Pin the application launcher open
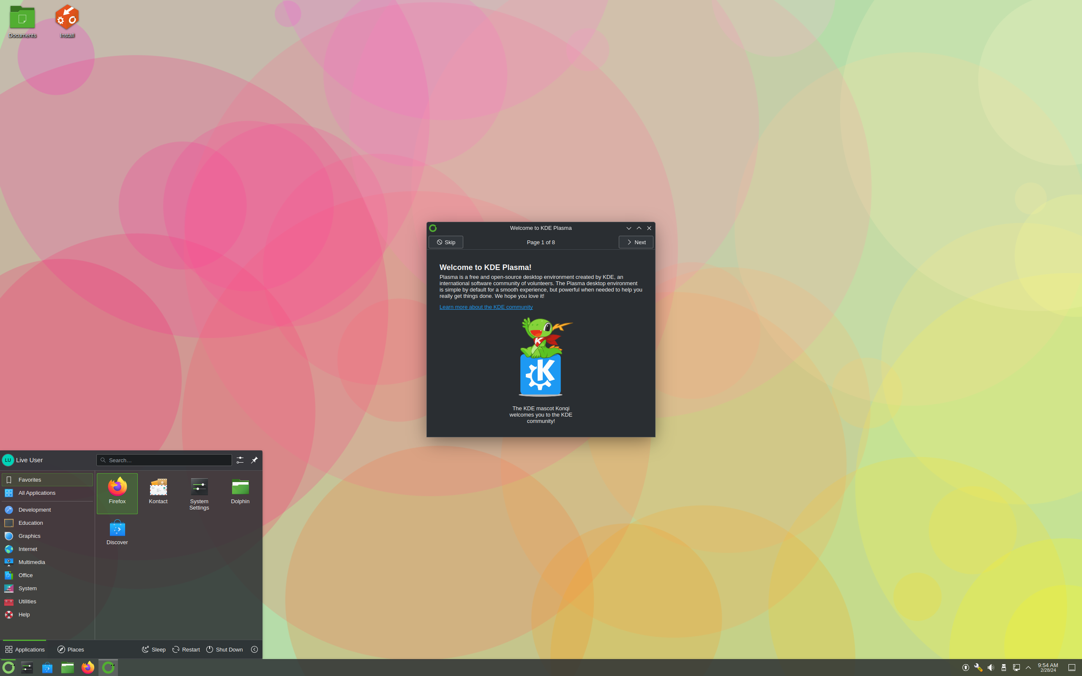The height and width of the screenshot is (676, 1082). click(x=254, y=460)
